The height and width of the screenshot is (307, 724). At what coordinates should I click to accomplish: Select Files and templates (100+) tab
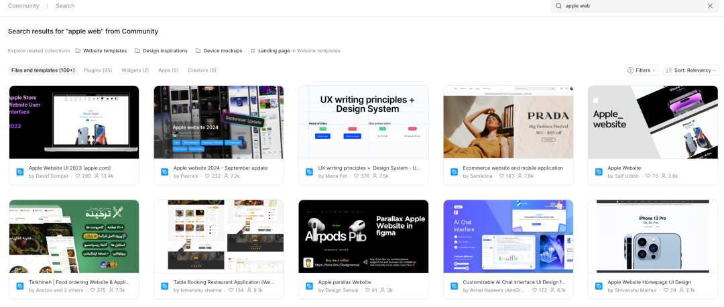click(43, 70)
